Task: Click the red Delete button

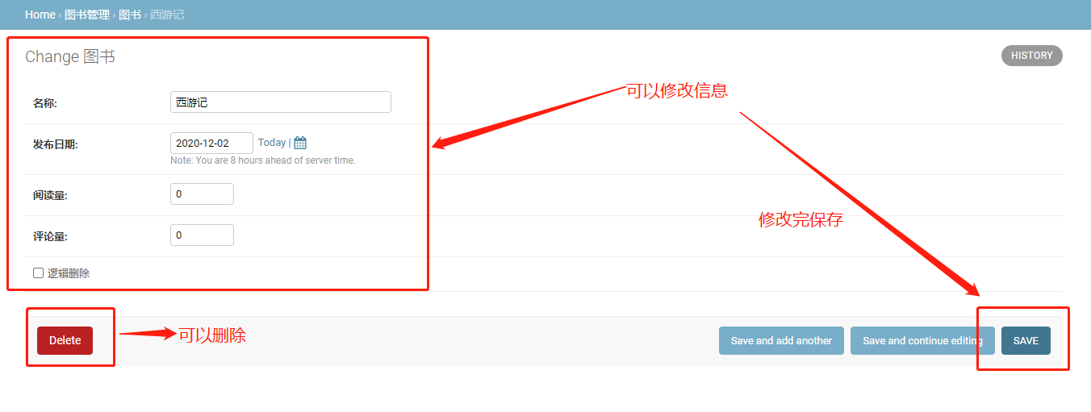Action: (65, 340)
